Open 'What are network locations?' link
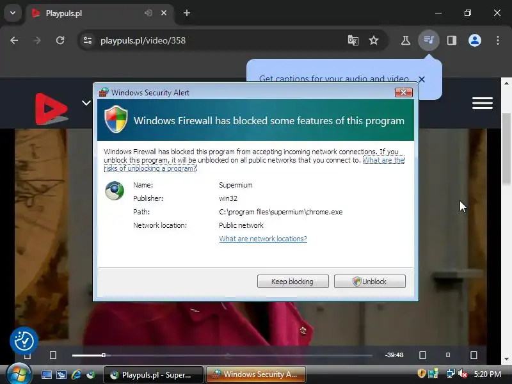Image resolution: width=512 pixels, height=384 pixels. pos(263,239)
